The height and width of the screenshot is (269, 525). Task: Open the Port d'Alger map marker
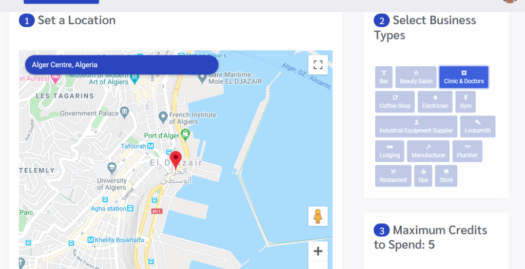[x=185, y=135]
